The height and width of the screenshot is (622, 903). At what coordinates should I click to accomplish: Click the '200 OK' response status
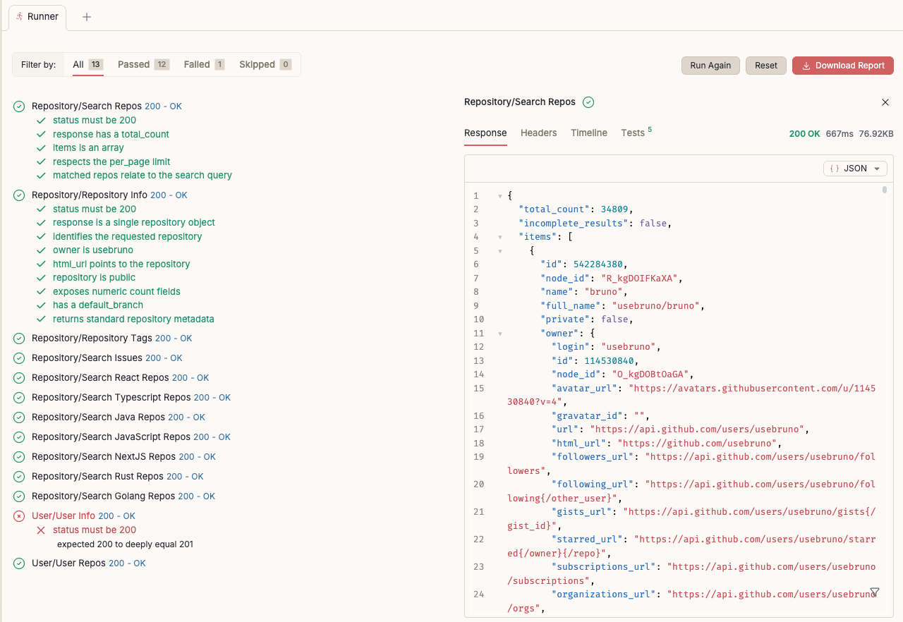(804, 133)
